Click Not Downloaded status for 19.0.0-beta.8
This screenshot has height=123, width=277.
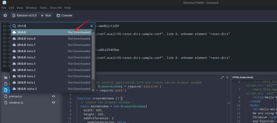79,39
